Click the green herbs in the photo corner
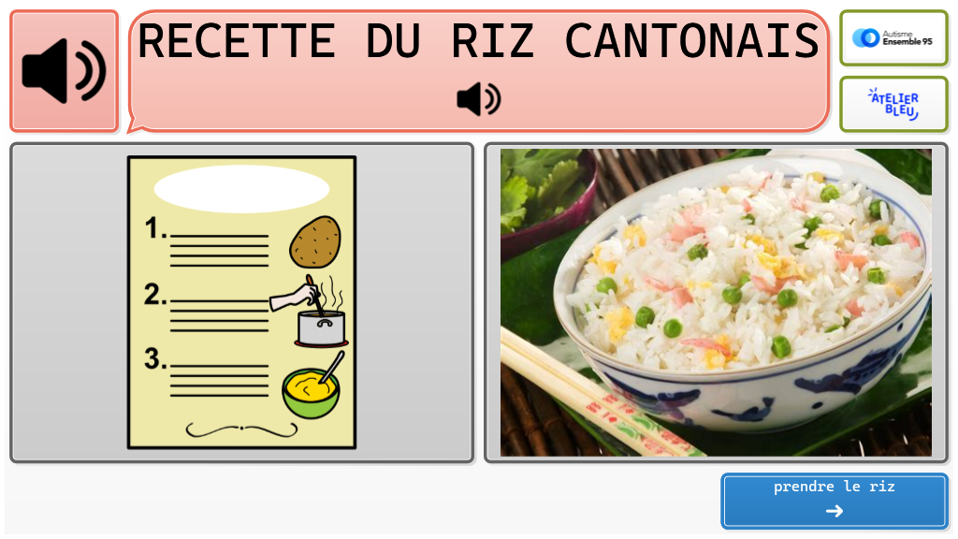This screenshot has width=958, height=539. point(538,183)
